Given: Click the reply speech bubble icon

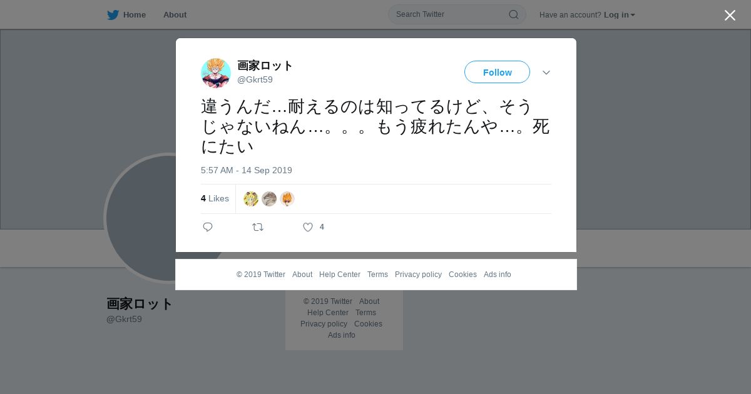Looking at the screenshot, I should [208, 227].
